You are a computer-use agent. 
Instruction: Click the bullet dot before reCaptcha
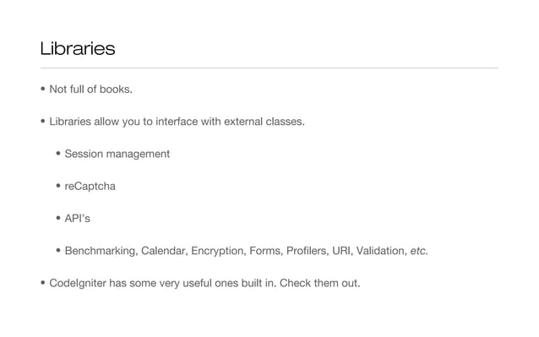point(58,186)
